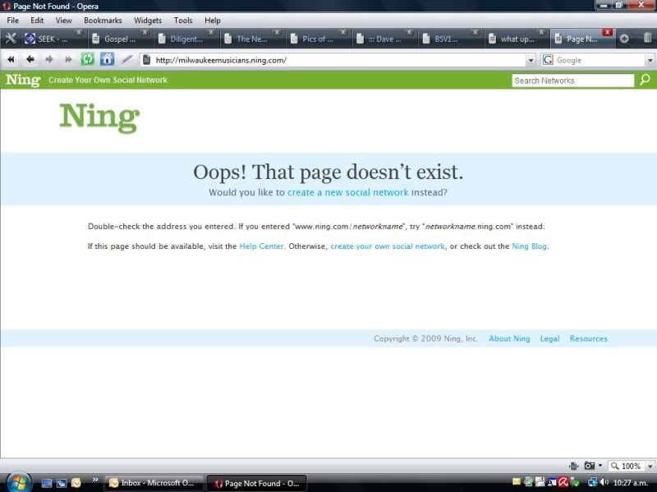Close the Gospel tab
The image size is (657, 492).
(145, 32)
